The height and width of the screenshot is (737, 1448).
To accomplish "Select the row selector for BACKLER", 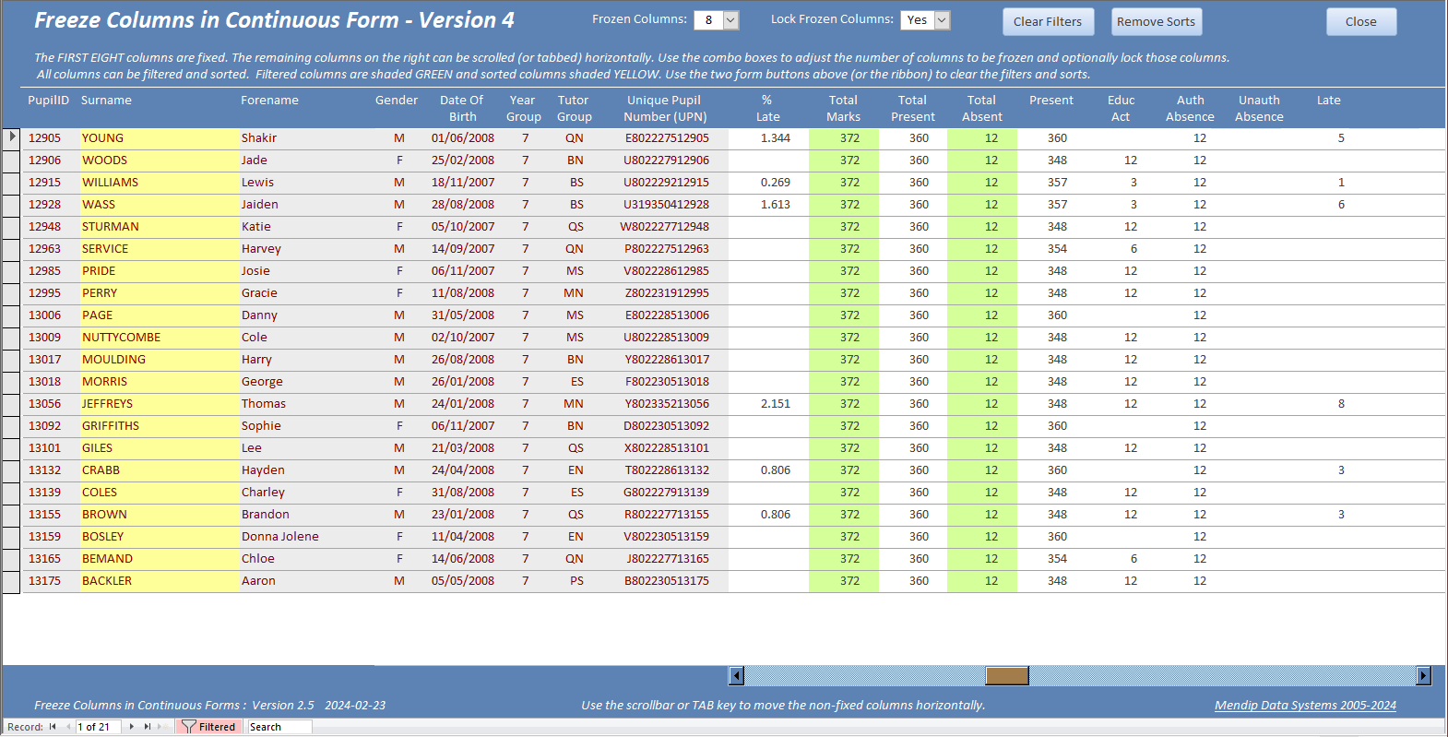I will pos(11,581).
